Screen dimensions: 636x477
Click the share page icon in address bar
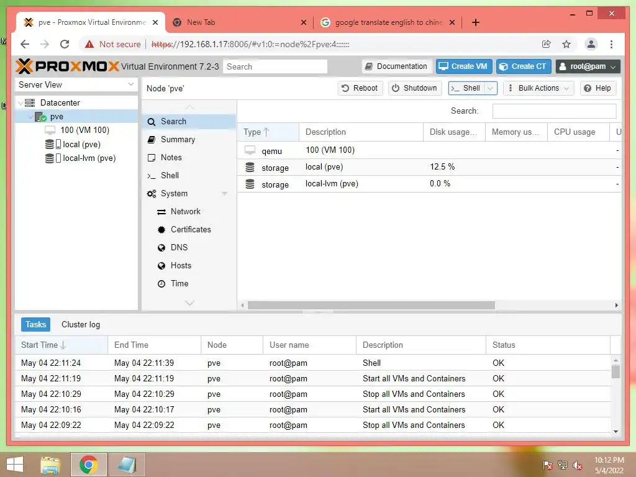tap(547, 44)
